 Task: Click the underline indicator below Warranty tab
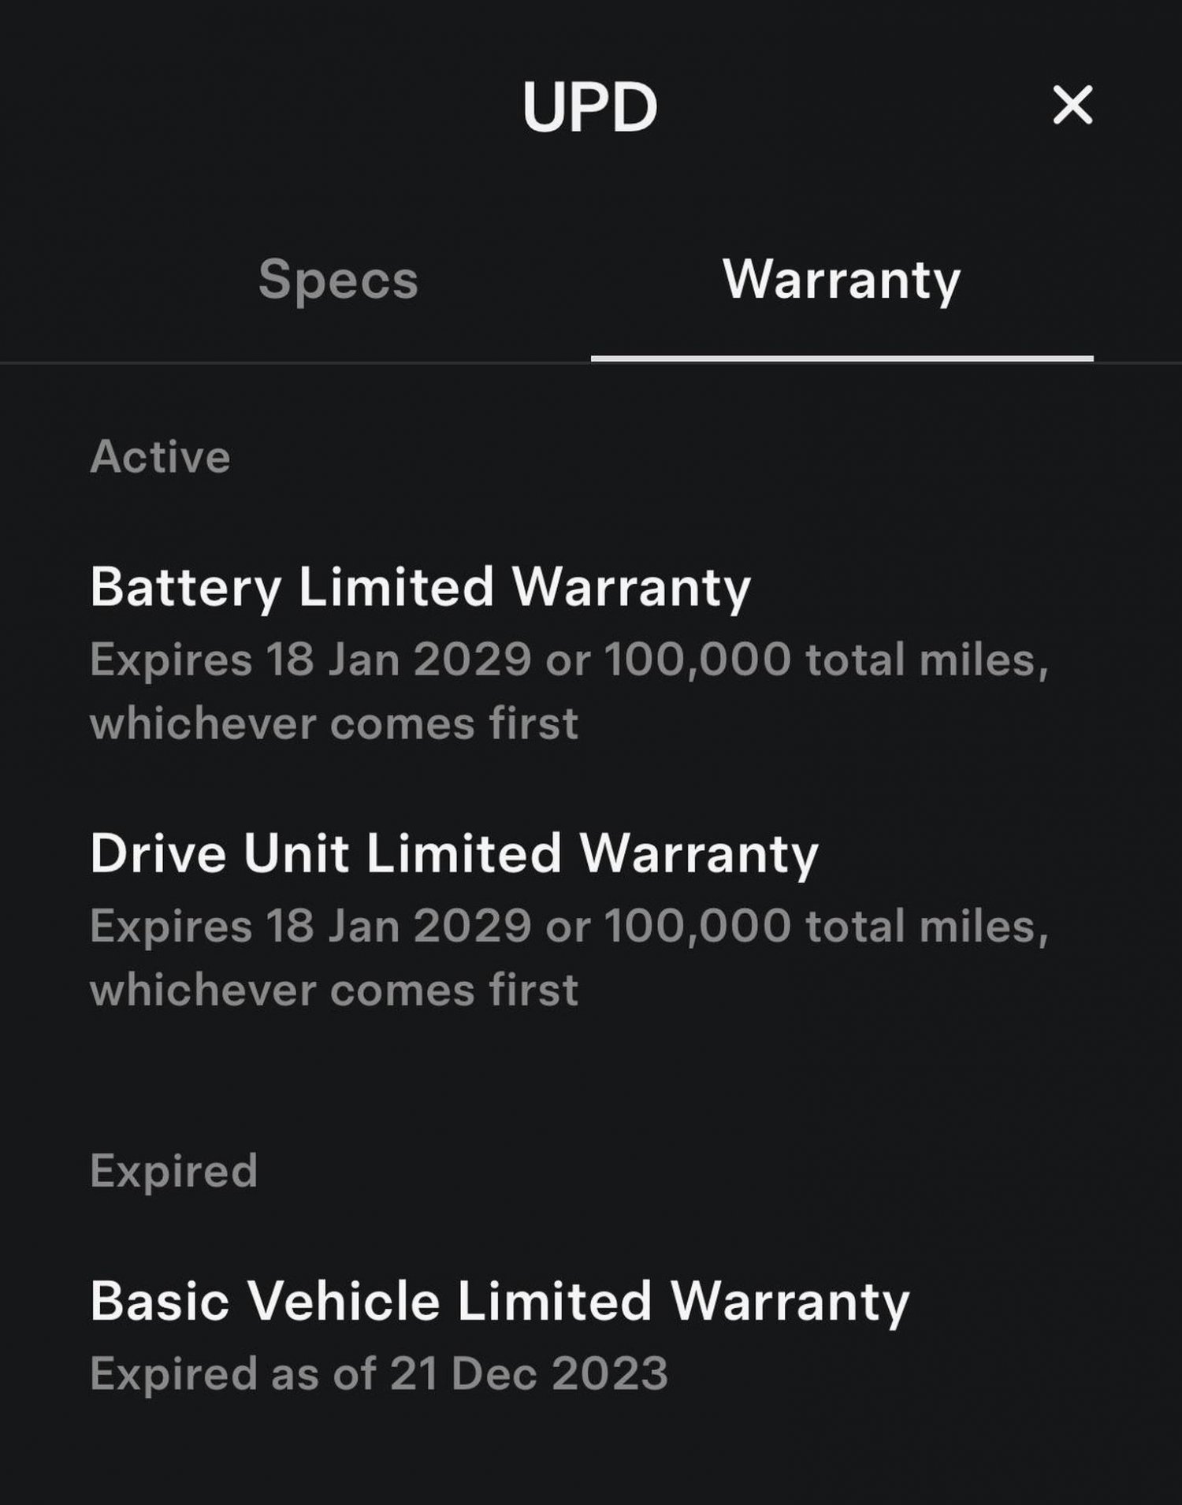click(x=842, y=359)
